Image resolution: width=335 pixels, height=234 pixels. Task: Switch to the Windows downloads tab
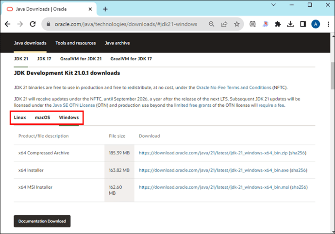(x=69, y=117)
